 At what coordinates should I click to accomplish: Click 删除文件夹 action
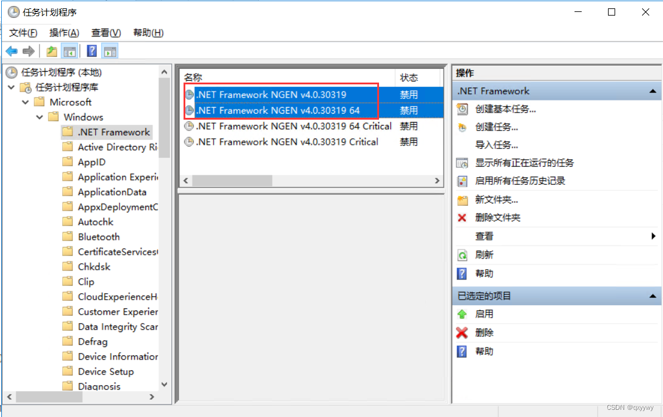tap(497, 218)
